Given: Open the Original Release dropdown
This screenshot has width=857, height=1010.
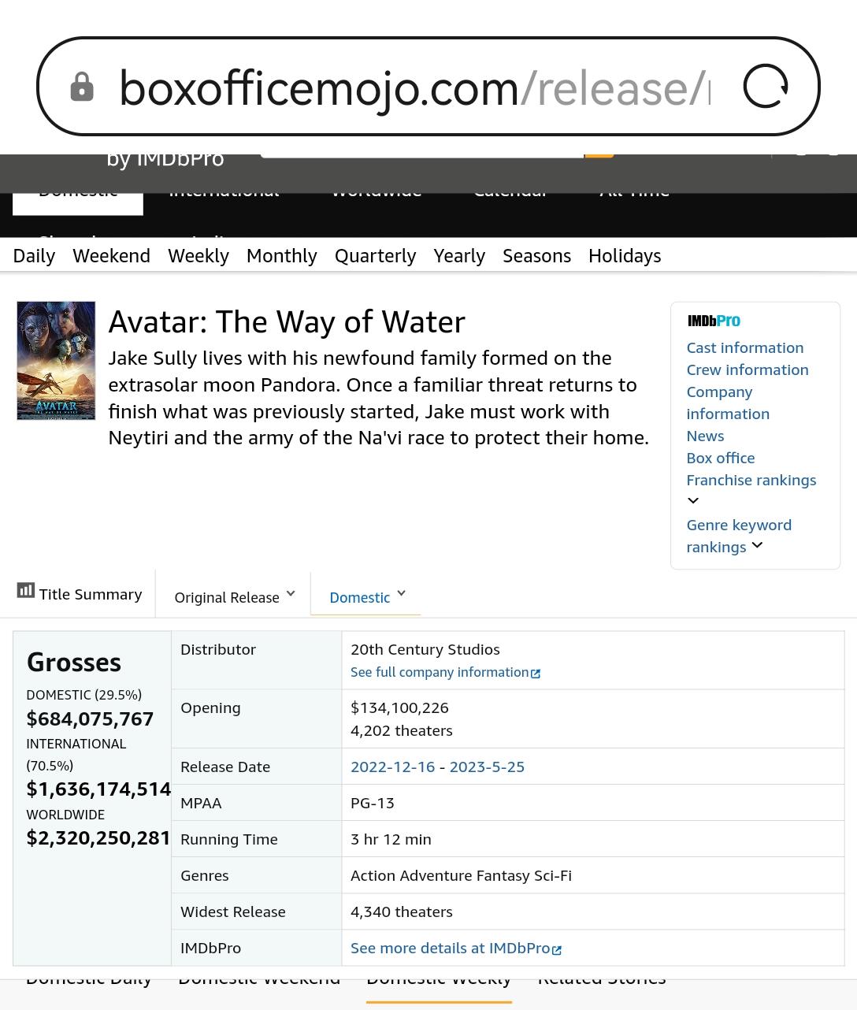Looking at the screenshot, I should 234,596.
